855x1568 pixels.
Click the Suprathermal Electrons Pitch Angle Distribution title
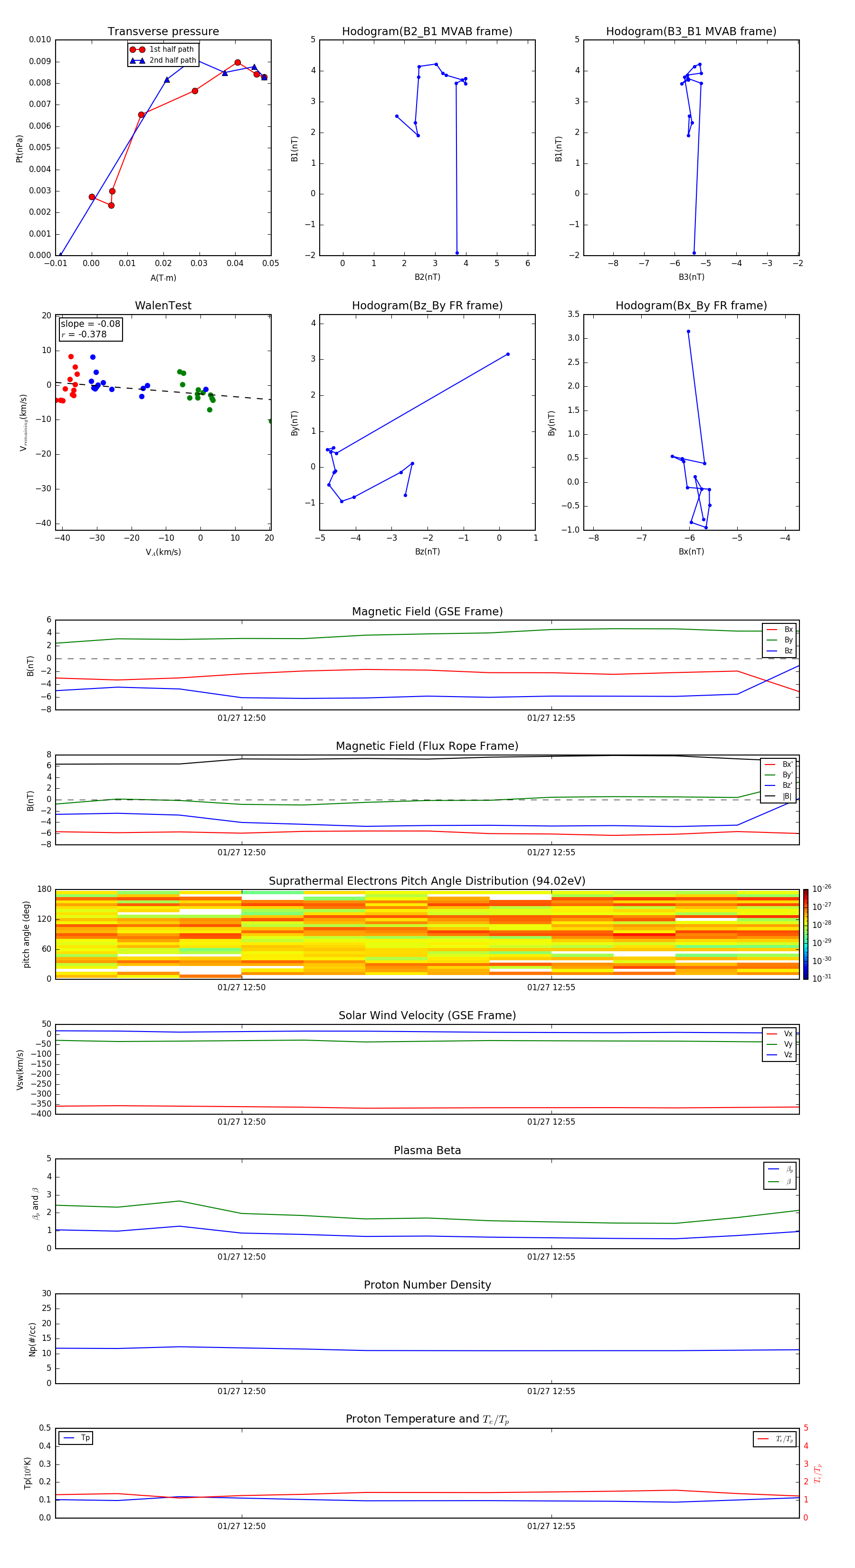click(427, 881)
